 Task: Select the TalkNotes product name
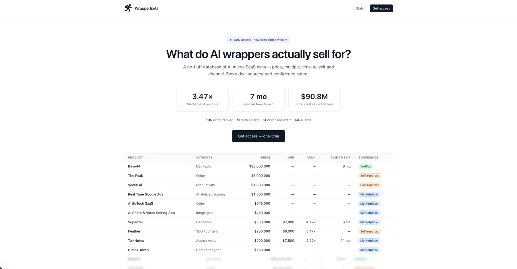coord(136,241)
